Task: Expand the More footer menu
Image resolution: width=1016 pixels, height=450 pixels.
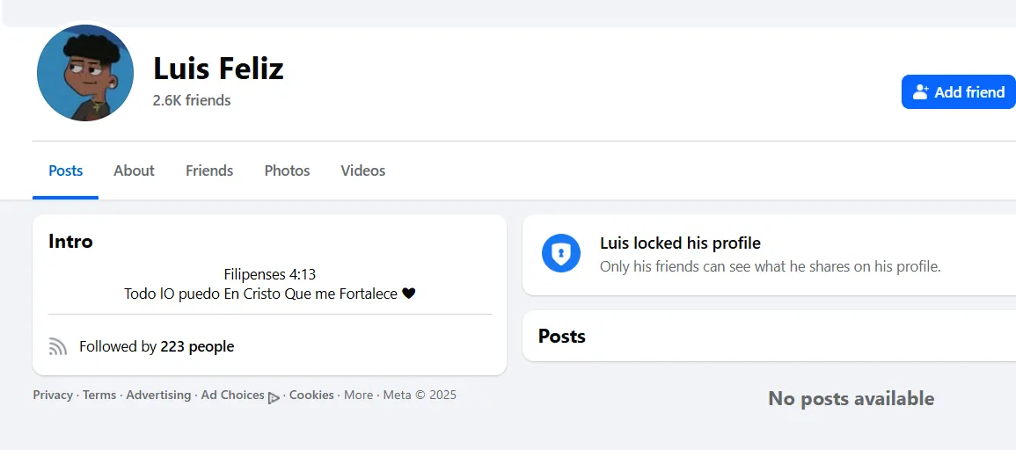Action: point(358,395)
